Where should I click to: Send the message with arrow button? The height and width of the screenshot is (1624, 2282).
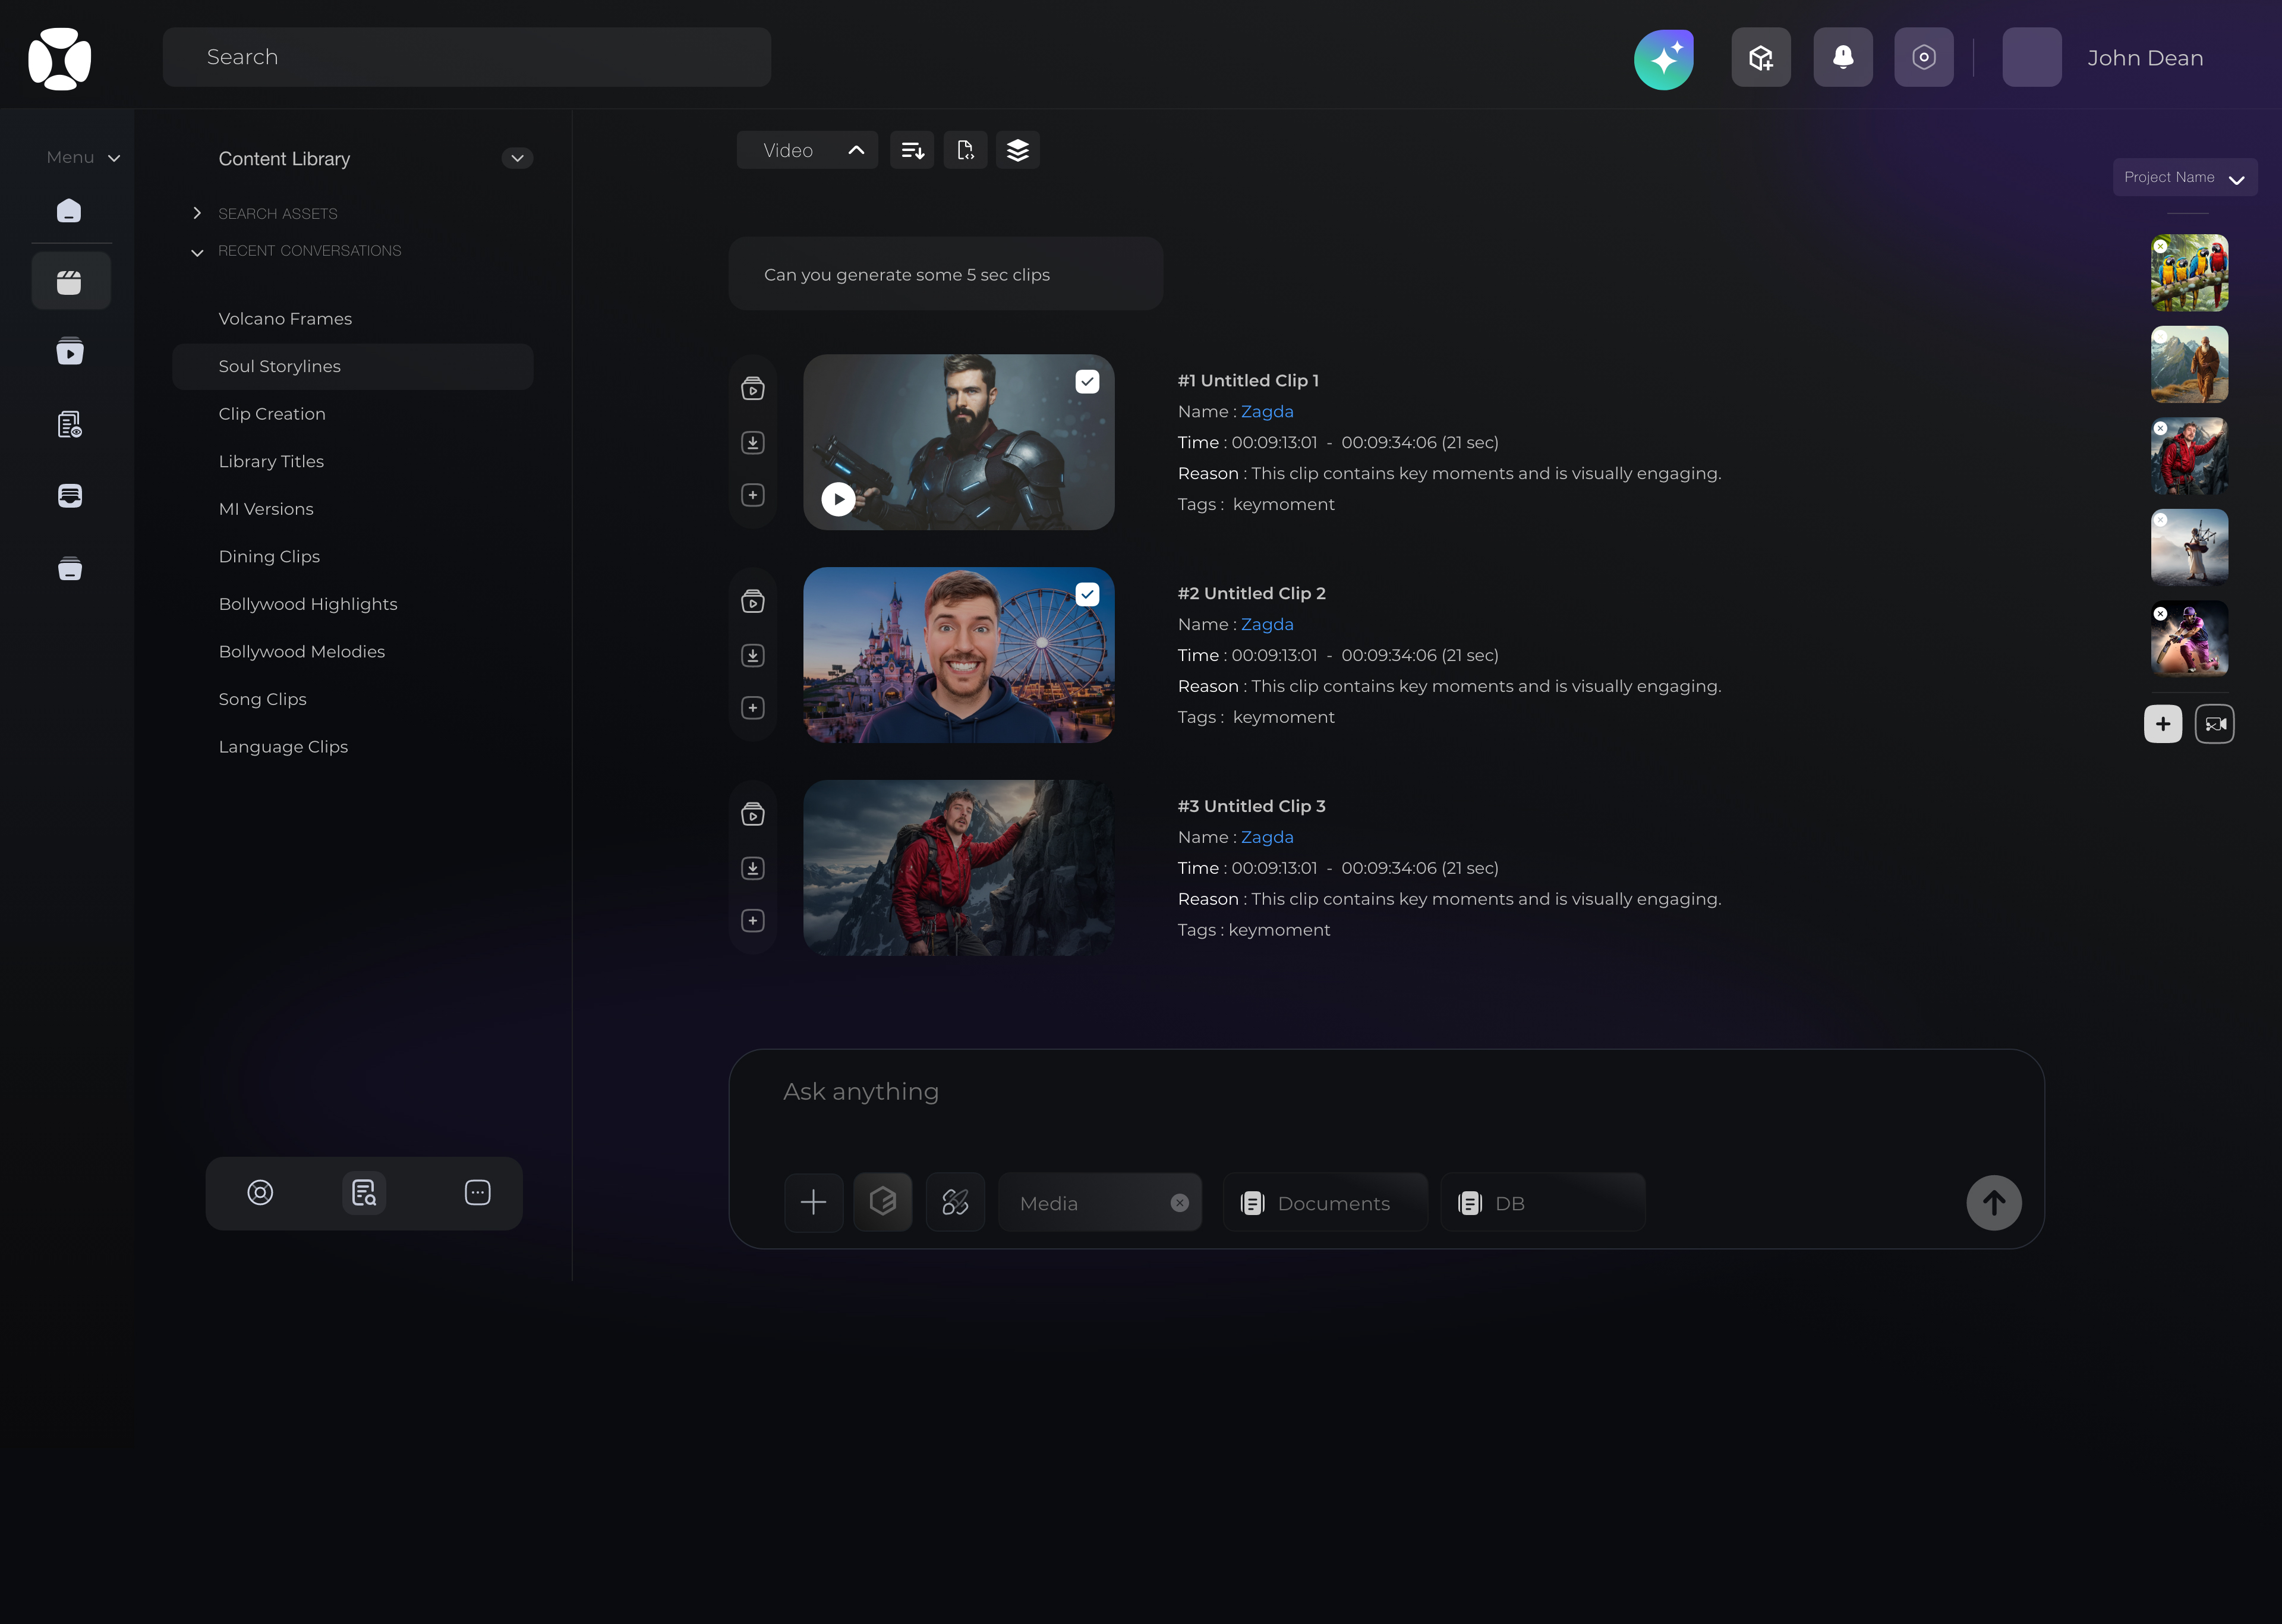[1993, 1202]
